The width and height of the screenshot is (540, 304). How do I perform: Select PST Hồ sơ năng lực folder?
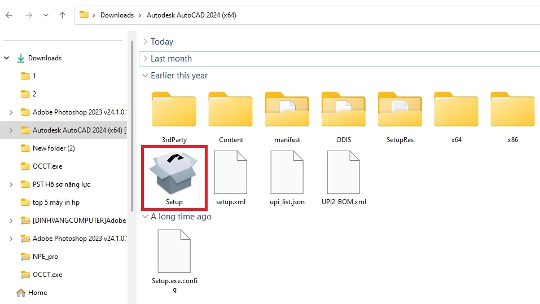click(x=55, y=184)
